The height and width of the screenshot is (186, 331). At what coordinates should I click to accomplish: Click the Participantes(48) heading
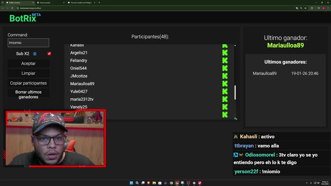click(150, 37)
